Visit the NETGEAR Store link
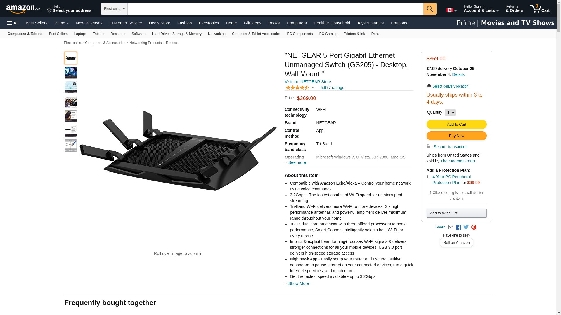Image resolution: width=561 pixels, height=315 pixels. 308,82
